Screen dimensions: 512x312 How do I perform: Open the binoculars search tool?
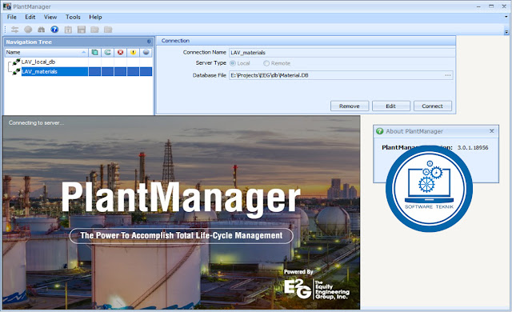pyautogui.click(x=41, y=30)
